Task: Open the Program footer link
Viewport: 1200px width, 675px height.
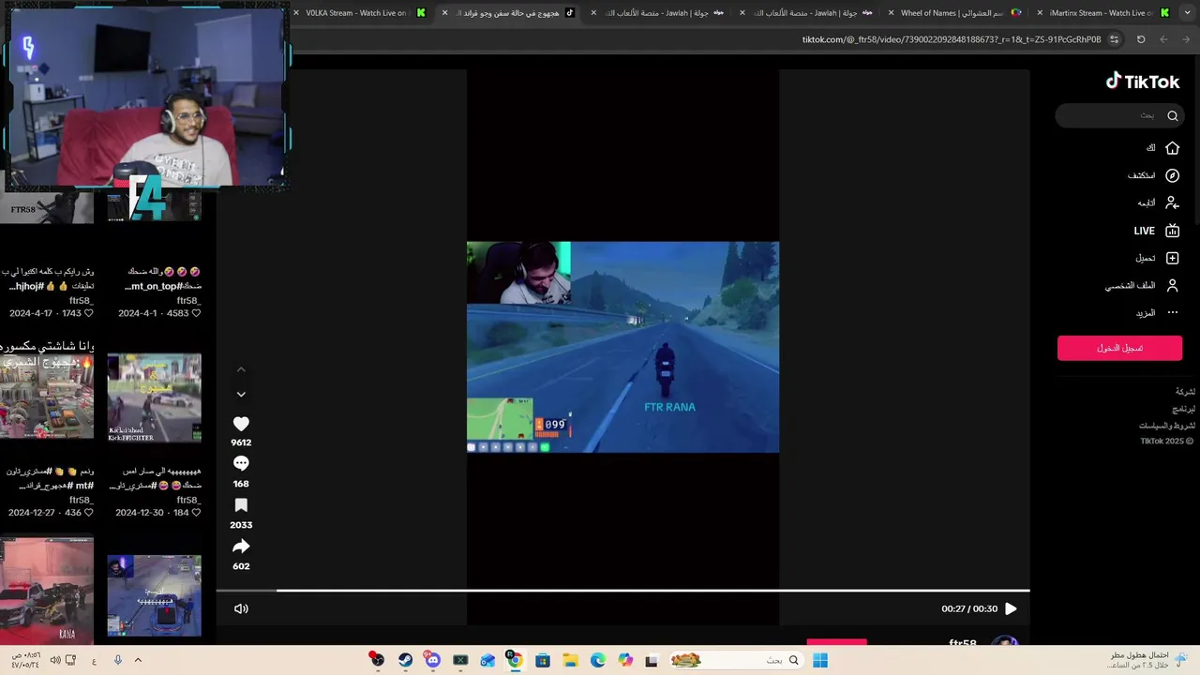Action: tap(1184, 409)
